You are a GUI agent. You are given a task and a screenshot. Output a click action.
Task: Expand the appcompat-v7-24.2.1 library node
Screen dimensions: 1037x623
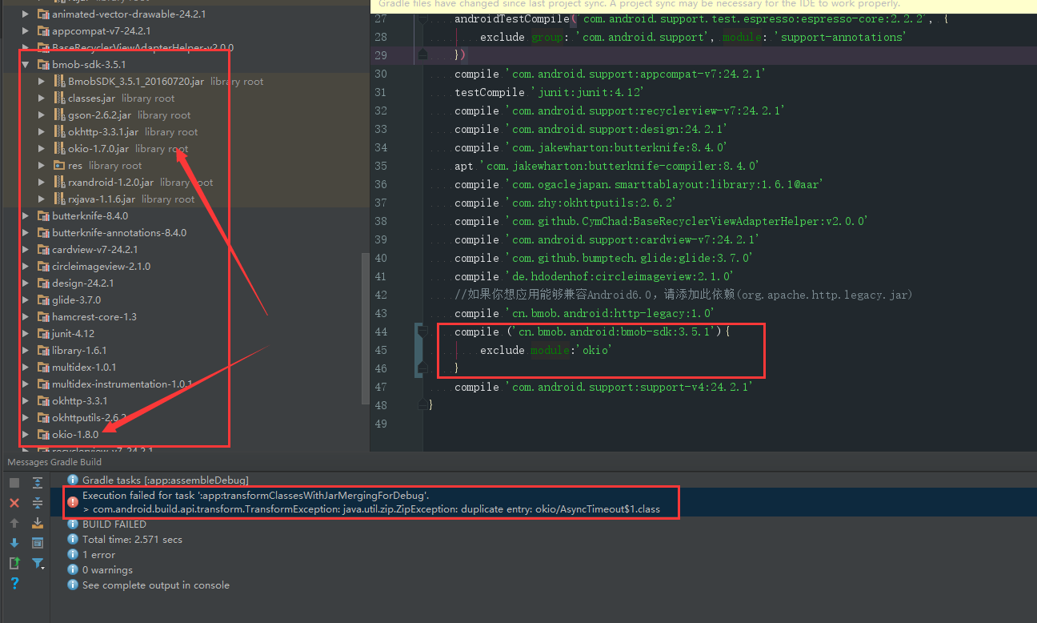[26, 31]
